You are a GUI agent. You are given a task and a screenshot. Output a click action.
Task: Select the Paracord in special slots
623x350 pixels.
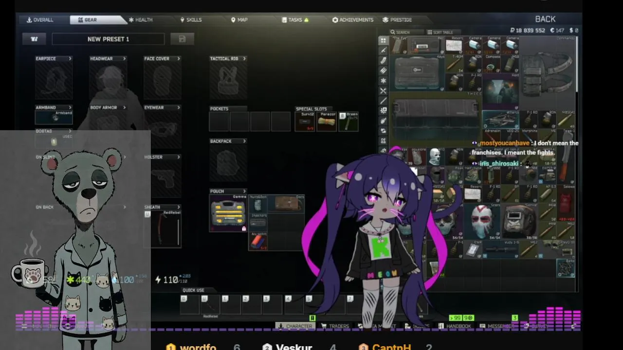pyautogui.click(x=327, y=122)
